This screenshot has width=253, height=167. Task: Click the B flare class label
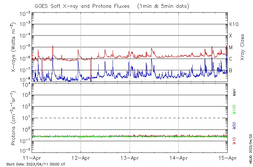(231, 70)
